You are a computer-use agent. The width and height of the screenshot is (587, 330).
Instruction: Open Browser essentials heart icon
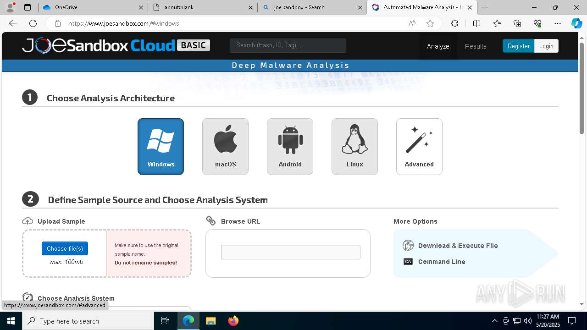click(537, 23)
